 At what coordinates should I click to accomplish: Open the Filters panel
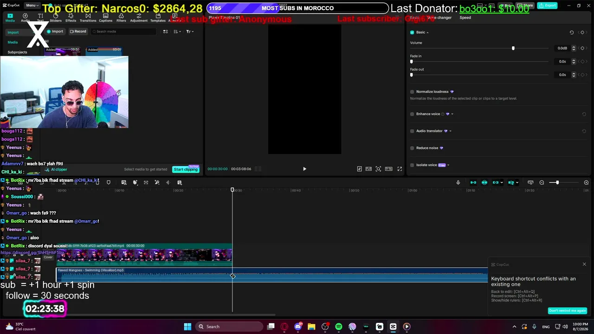pyautogui.click(x=121, y=18)
